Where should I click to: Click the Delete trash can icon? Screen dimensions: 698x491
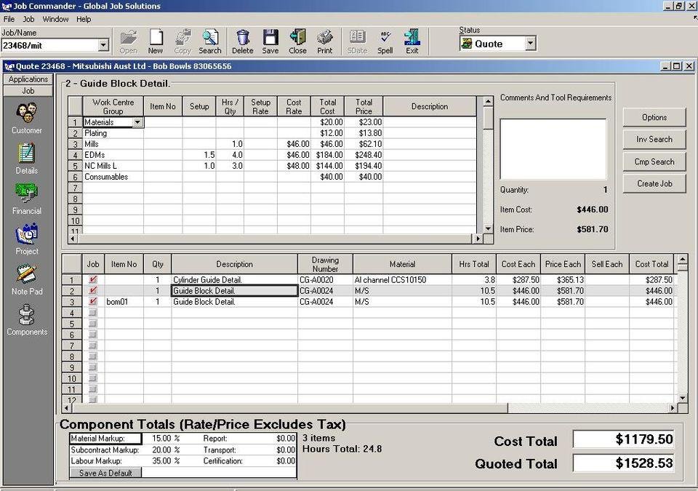click(x=243, y=41)
